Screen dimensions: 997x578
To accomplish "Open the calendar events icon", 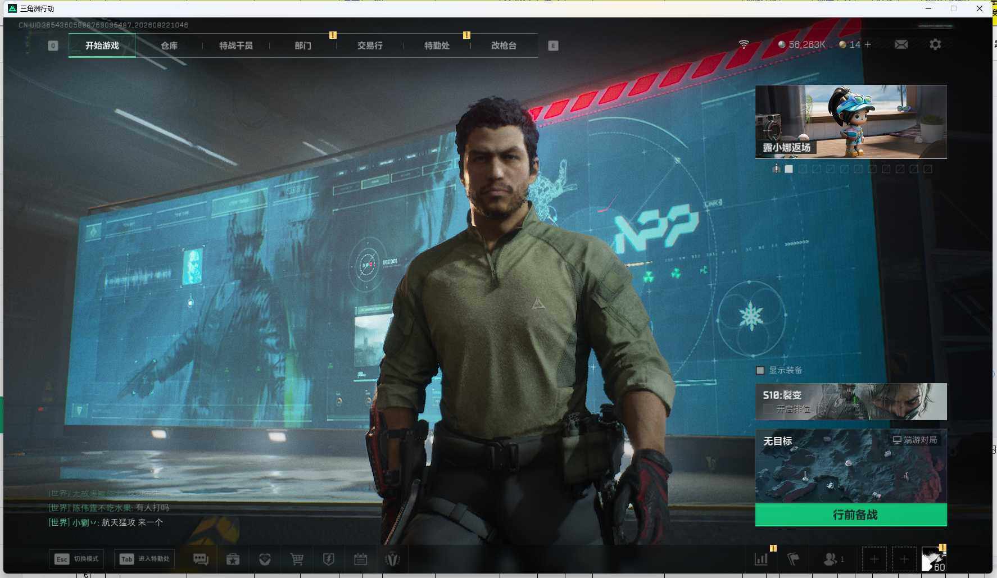I will [360, 559].
